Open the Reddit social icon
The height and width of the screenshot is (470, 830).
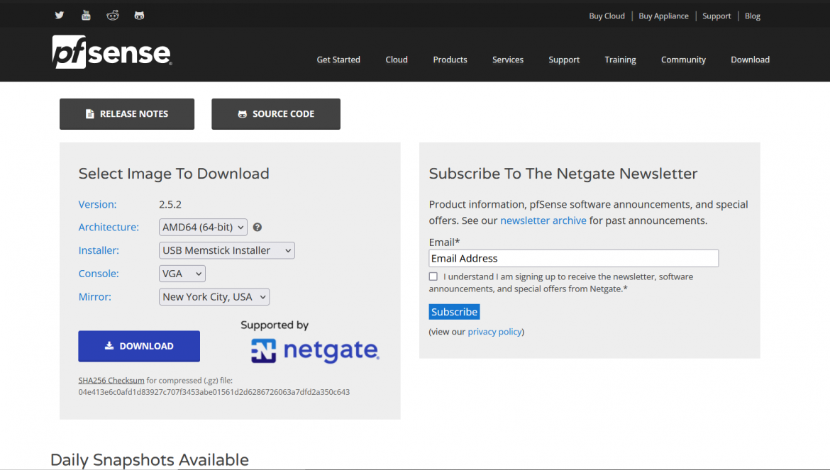pyautogui.click(x=113, y=16)
